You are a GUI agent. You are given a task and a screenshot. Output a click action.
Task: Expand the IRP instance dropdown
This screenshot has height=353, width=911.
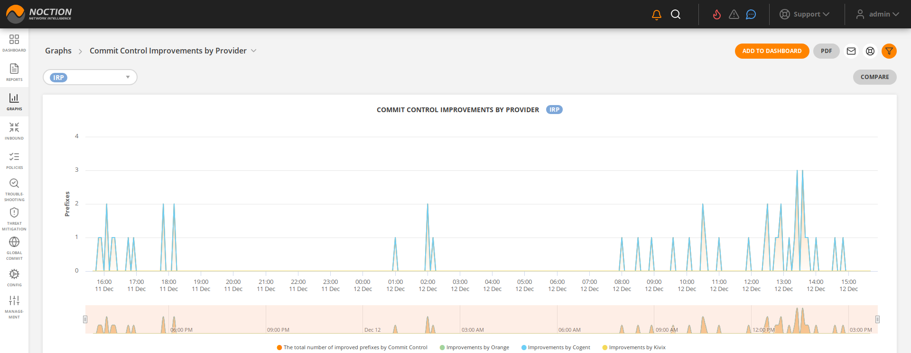128,77
